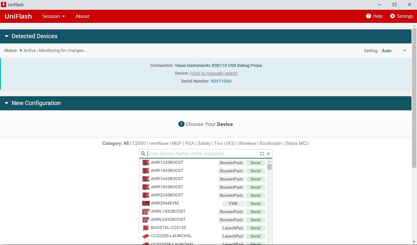The image size is (417, 245).
Task: Select the Sitara MCU category
Action: point(297,143)
